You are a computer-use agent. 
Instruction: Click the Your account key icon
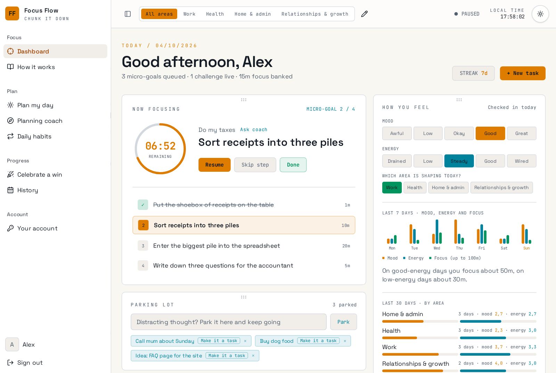pyautogui.click(x=10, y=228)
